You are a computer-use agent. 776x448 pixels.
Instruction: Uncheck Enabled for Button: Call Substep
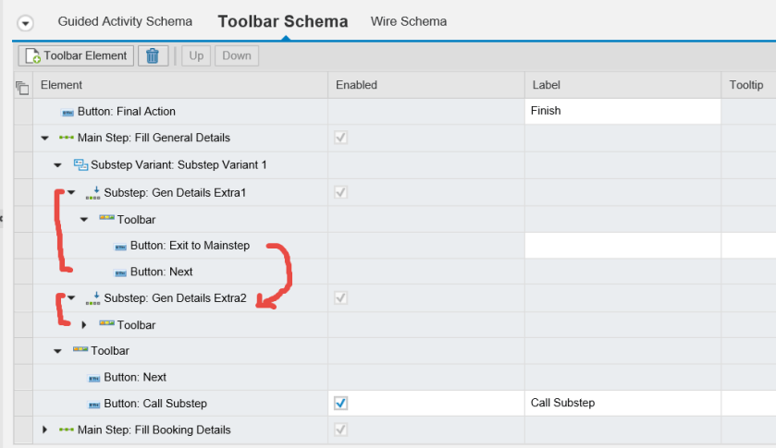(x=340, y=404)
